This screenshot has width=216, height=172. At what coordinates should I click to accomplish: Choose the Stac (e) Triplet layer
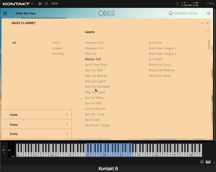[x=95, y=92]
